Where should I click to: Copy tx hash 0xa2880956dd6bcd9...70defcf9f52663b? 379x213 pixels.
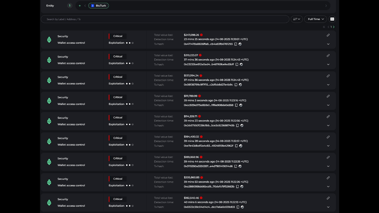[237, 187]
